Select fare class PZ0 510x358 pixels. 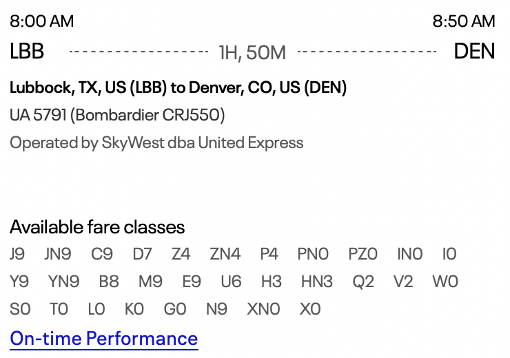(363, 254)
